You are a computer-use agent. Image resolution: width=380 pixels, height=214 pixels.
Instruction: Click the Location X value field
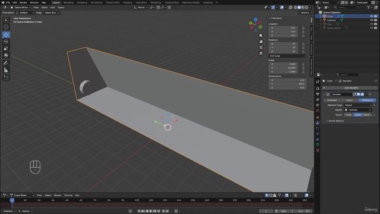(x=283, y=28)
